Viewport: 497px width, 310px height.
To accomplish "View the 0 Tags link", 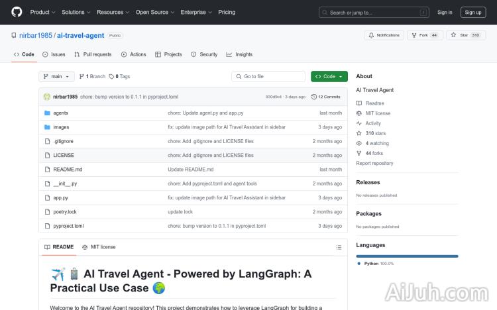I will tap(119, 76).
